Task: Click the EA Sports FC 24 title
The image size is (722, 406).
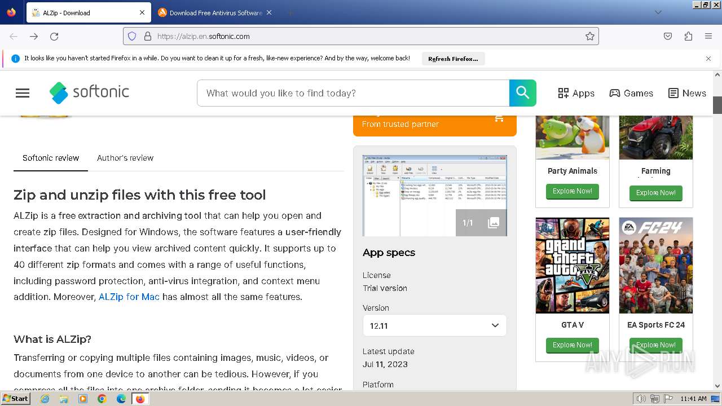Action: (x=655, y=325)
